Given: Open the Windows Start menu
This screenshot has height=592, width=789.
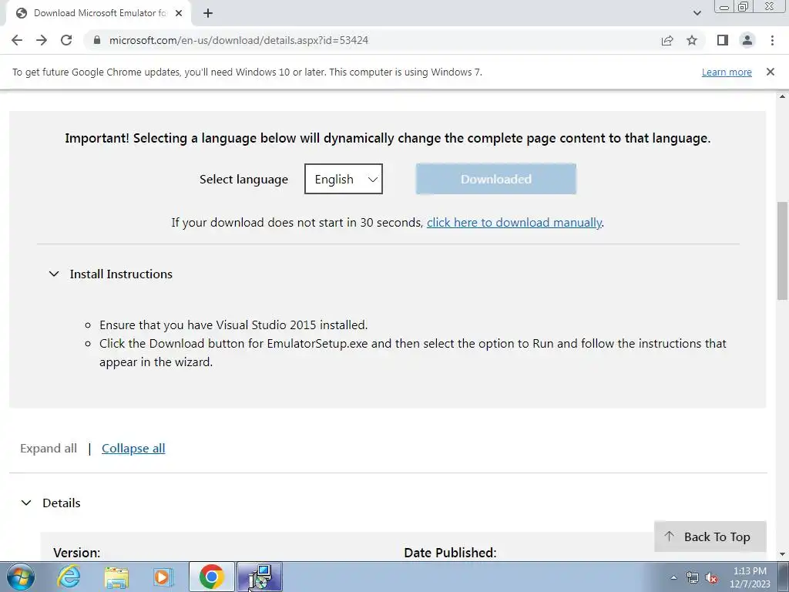Looking at the screenshot, I should 21,577.
